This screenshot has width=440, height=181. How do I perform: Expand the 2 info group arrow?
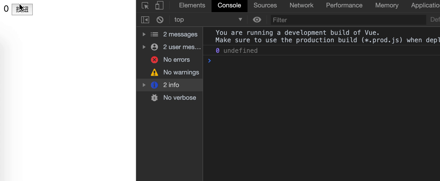(x=144, y=85)
